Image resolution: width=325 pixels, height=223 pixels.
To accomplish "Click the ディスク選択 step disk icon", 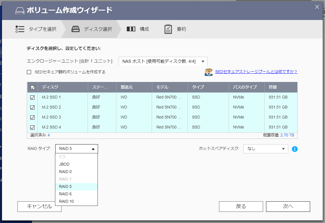I will (76, 29).
